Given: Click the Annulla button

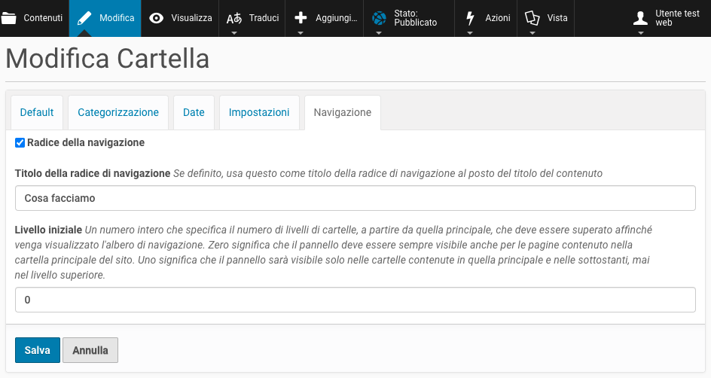Looking at the screenshot, I should click(90, 350).
